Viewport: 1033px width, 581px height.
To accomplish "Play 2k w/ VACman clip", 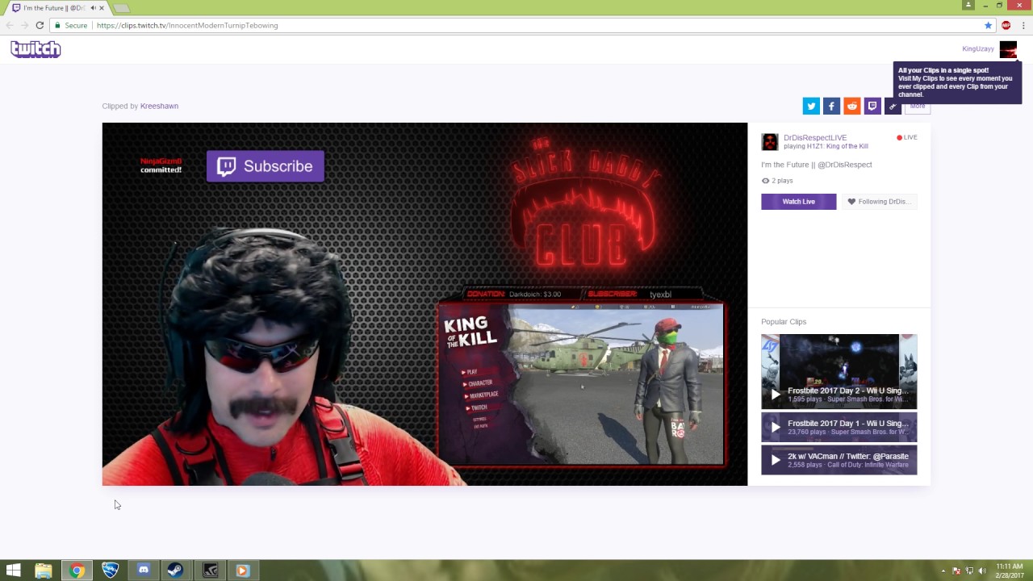I will click(x=839, y=460).
